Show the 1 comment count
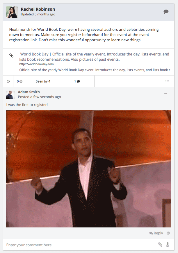This screenshot has width=178, height=253. coord(77,81)
